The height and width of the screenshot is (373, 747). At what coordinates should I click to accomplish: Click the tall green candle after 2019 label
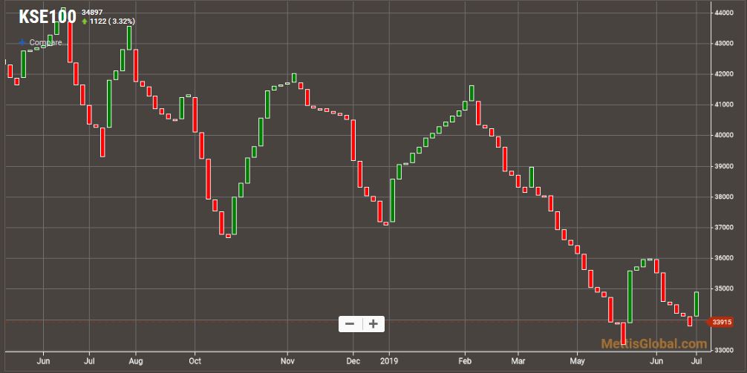(x=393, y=200)
